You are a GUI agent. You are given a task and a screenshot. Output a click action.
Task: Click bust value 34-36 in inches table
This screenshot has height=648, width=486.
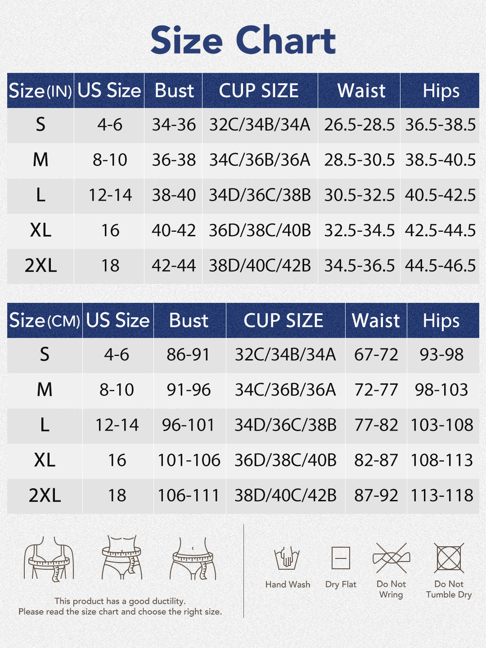point(174,125)
